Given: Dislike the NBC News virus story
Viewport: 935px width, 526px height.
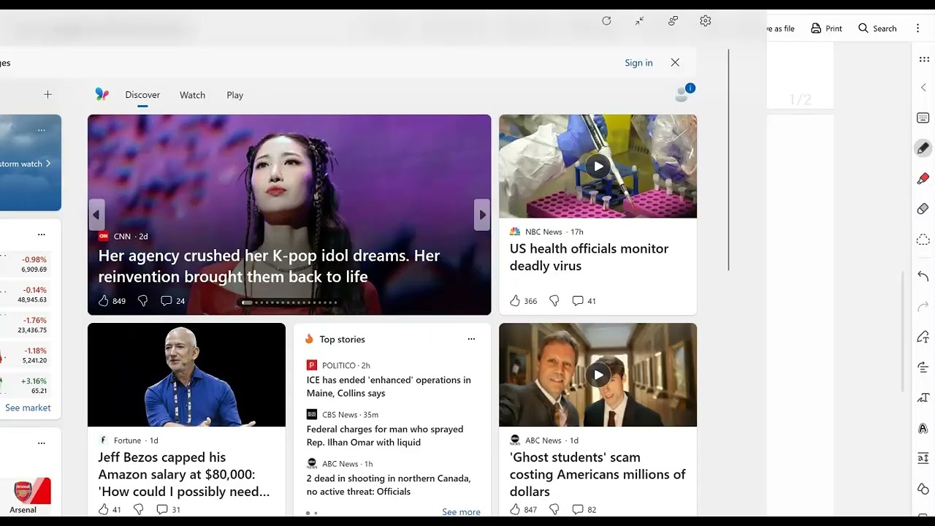Looking at the screenshot, I should click(554, 301).
